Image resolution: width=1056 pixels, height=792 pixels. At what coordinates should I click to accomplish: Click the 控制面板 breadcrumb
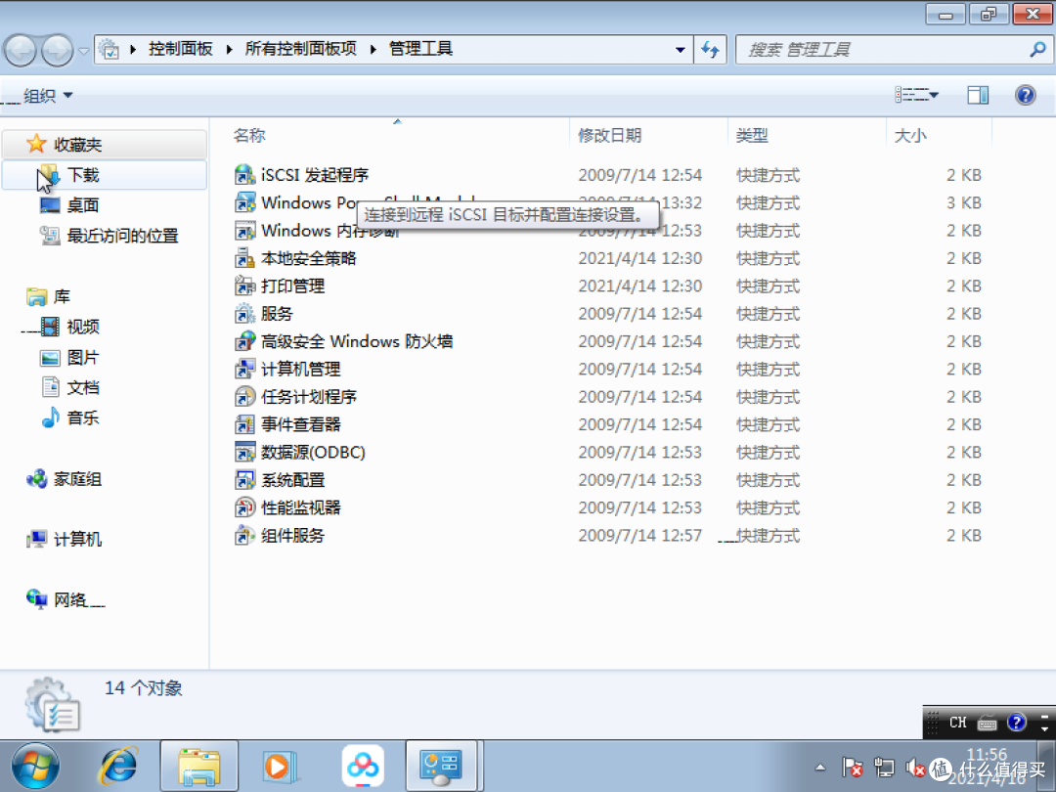[x=181, y=49]
